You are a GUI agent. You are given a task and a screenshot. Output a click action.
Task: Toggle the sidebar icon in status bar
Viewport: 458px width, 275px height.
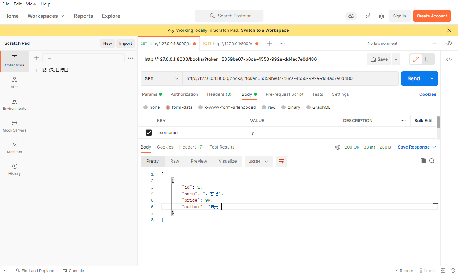coord(6,271)
